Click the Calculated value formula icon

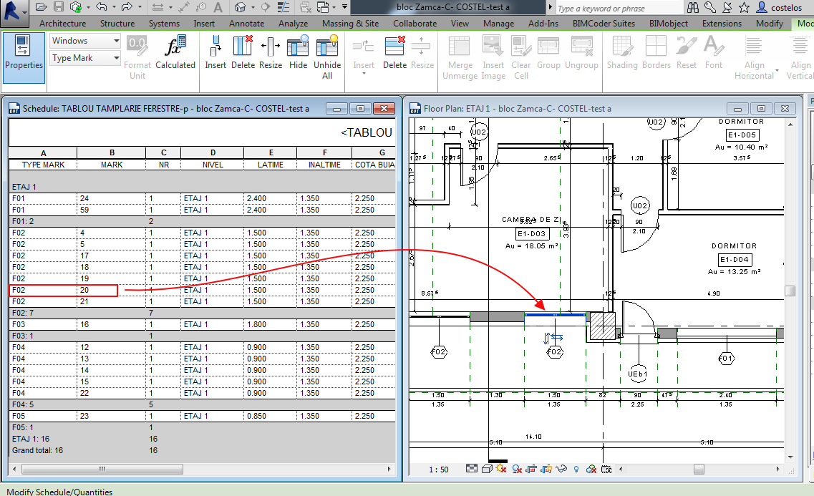[x=175, y=52]
